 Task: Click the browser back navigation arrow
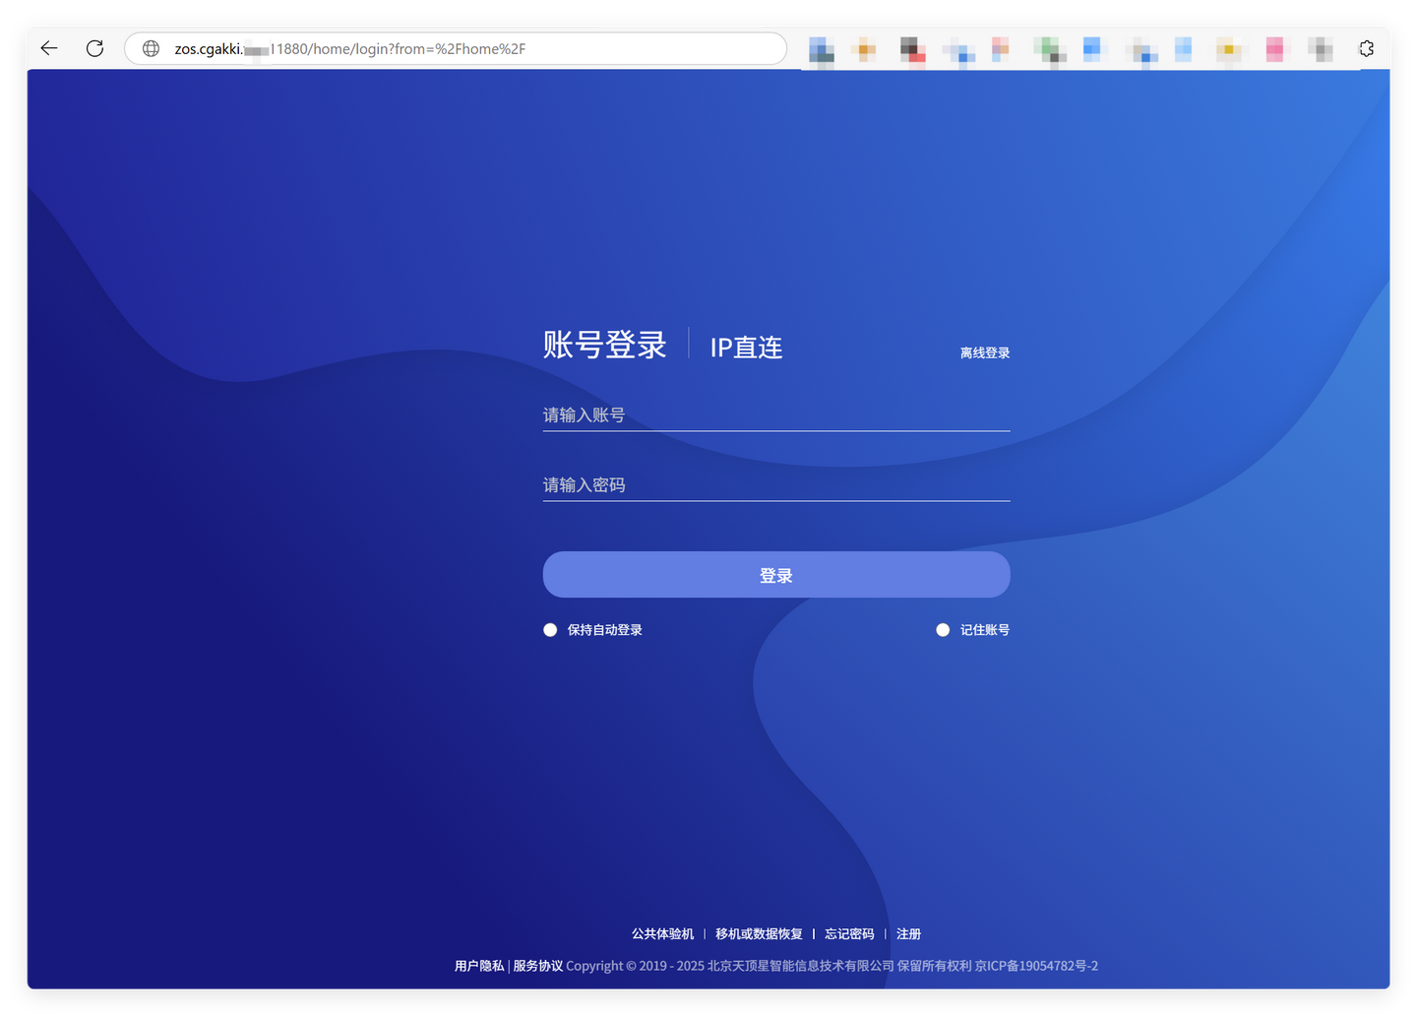click(x=48, y=47)
